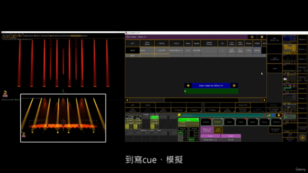Viewport: 308px width, 173px height.
Task: Click the Add button below the effect table
Action: pos(133,105)
